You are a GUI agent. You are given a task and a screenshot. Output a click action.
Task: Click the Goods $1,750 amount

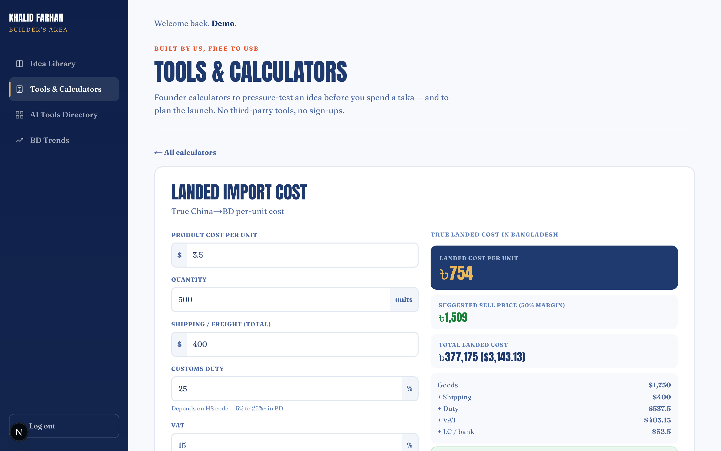[660, 385]
